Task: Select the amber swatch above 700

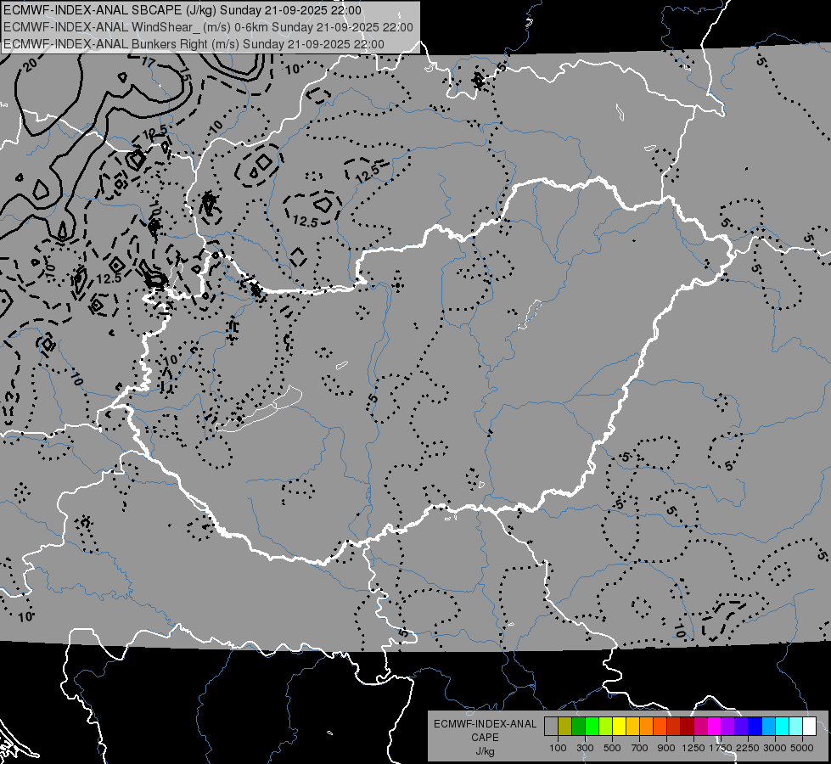Action: (632, 726)
